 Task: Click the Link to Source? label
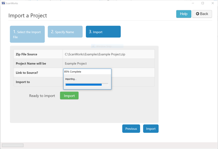click(27, 73)
